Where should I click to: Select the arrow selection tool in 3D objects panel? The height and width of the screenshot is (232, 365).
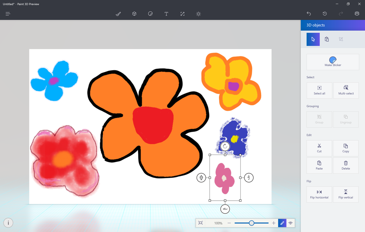(x=313, y=39)
